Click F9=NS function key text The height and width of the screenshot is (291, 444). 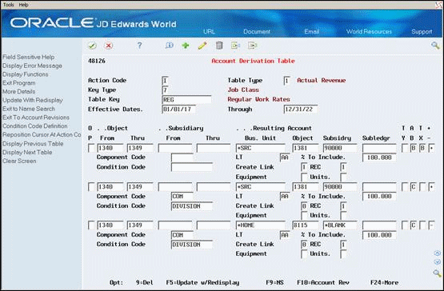point(274,282)
